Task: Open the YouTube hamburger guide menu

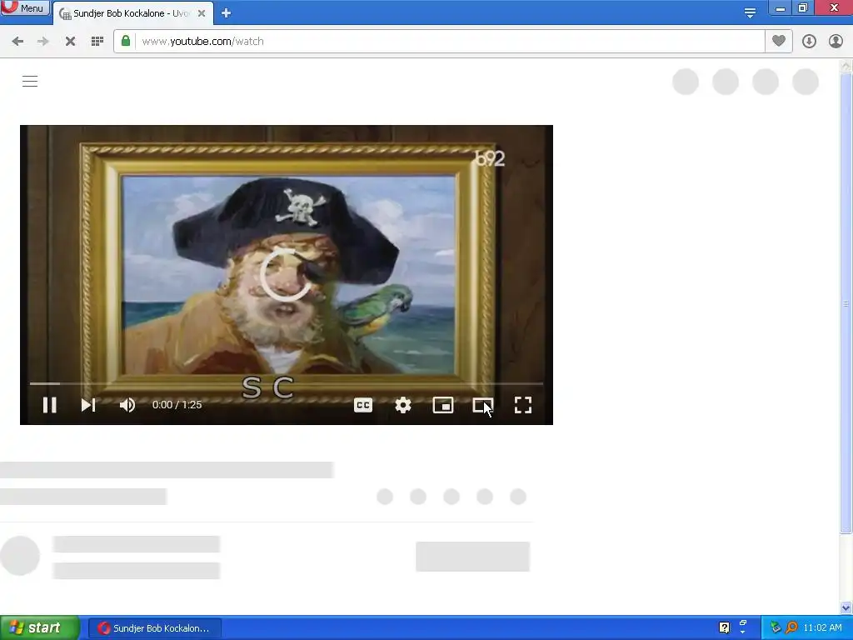Action: coord(30,82)
